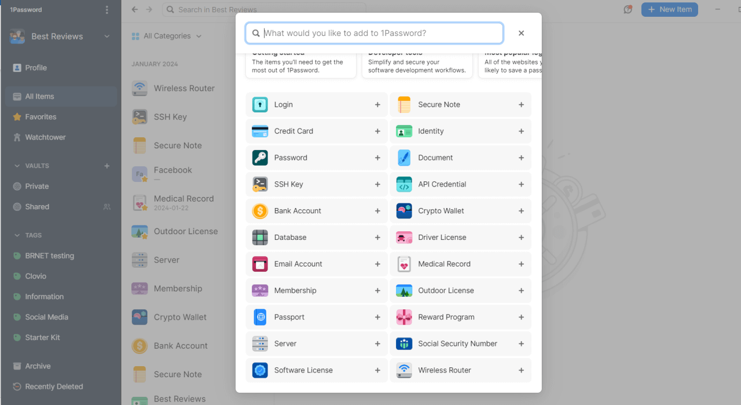This screenshot has height=405, width=741.
Task: Click the Crypto Wallet icon
Action: tap(404, 211)
